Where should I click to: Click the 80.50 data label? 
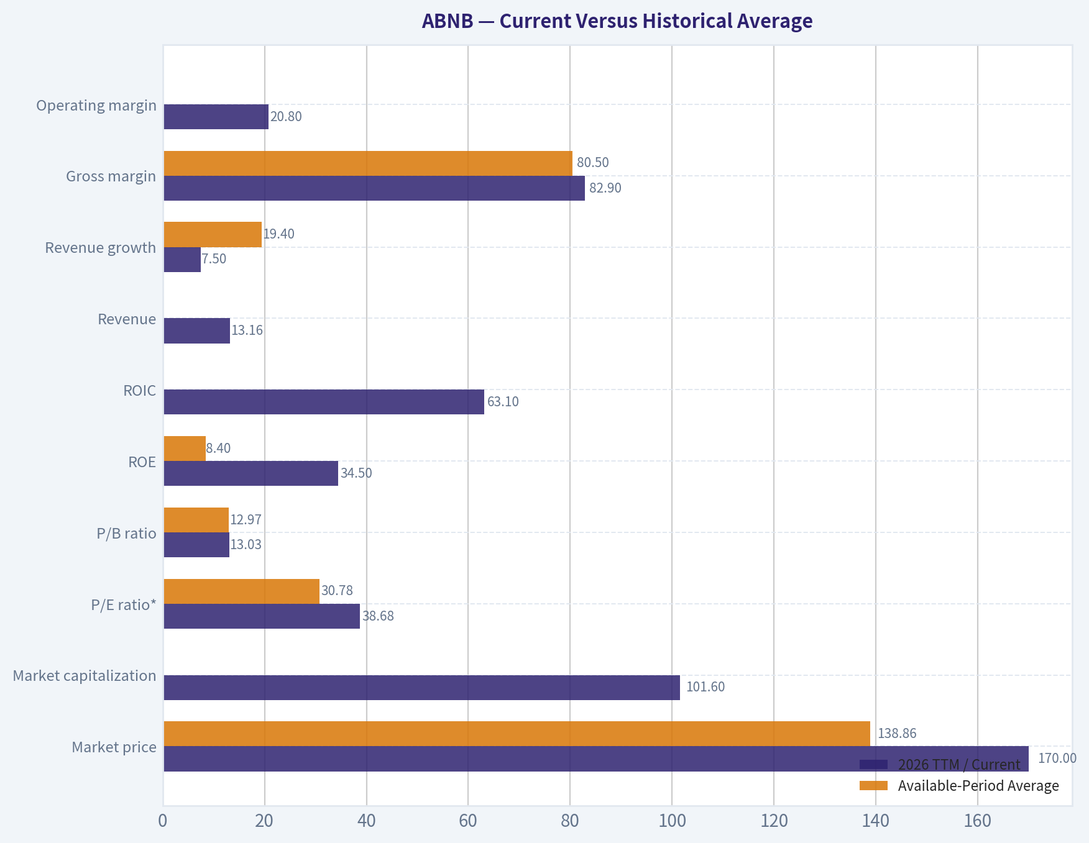point(593,163)
